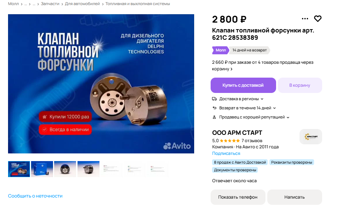Open Для автомобилей breadcrumb category
The width and height of the screenshot is (347, 207).
click(x=82, y=4)
